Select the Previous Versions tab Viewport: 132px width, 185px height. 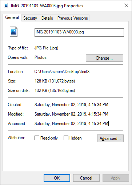click(72, 18)
